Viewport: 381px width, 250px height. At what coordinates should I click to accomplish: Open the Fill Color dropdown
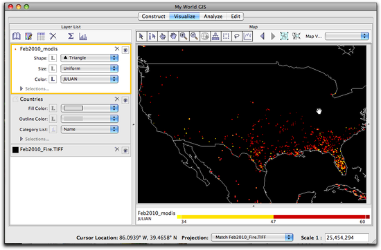(89, 108)
